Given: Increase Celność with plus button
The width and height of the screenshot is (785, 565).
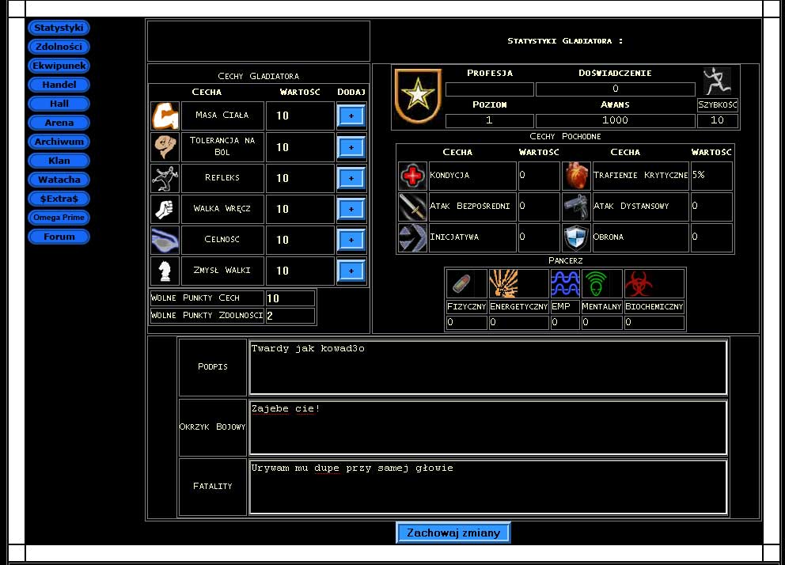Looking at the screenshot, I should pyautogui.click(x=351, y=240).
